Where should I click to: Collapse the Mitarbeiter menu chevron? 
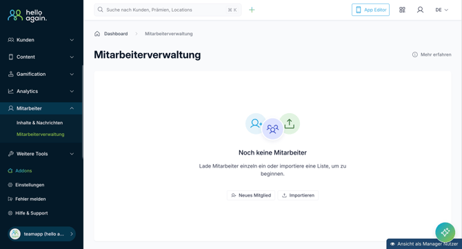click(72, 108)
